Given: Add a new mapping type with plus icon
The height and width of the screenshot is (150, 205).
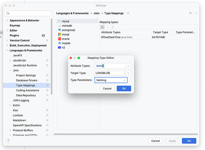Looking at the screenshot, I should [102, 27].
